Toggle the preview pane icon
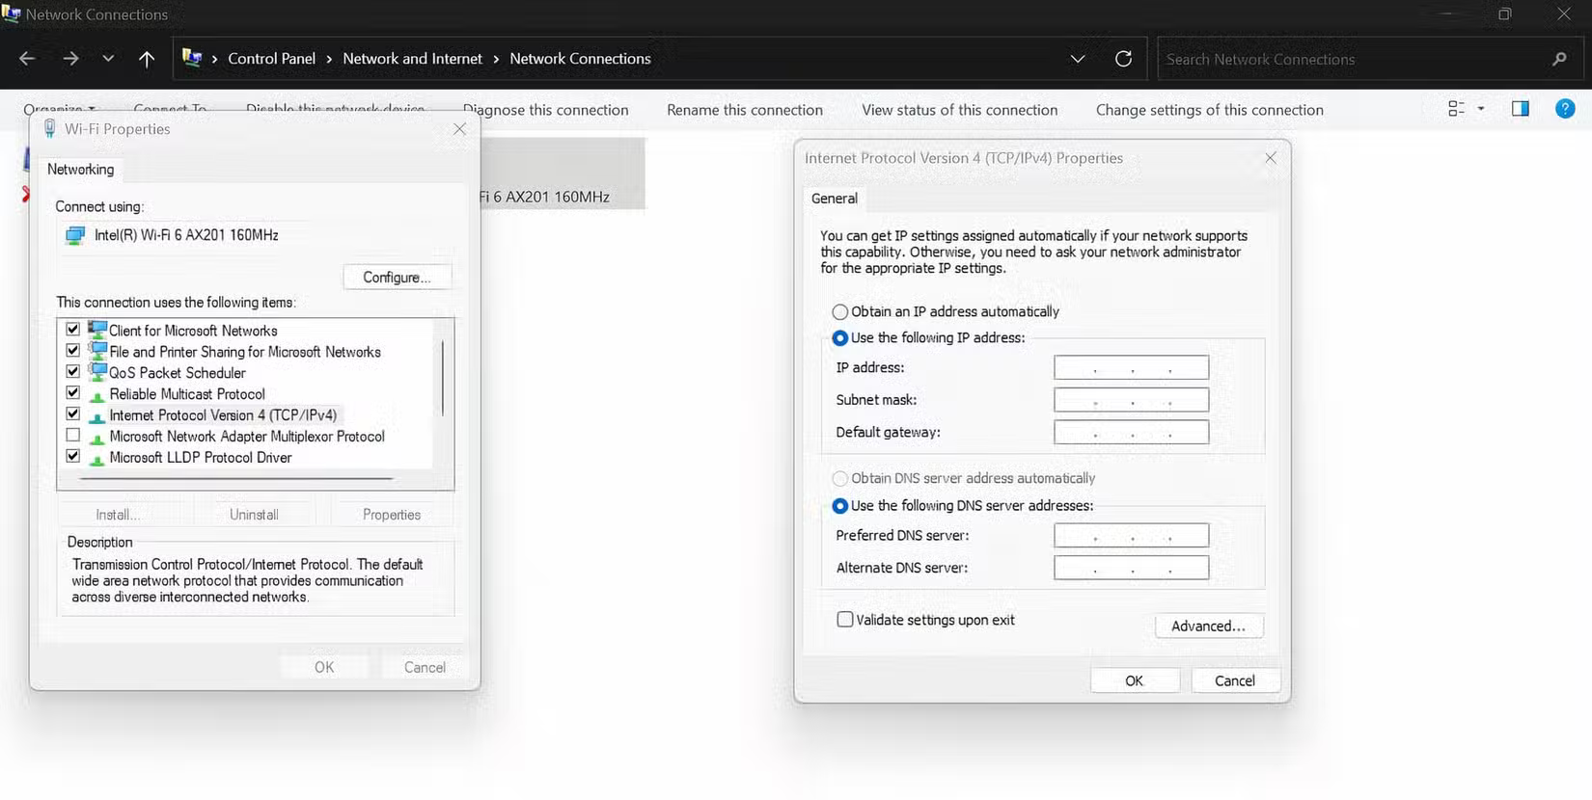Viewport: 1592px width, 800px height. click(x=1521, y=109)
